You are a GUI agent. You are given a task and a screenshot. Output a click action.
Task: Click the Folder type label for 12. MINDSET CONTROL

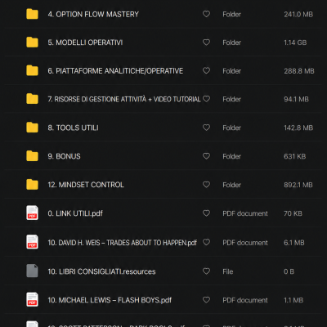pyautogui.click(x=231, y=185)
